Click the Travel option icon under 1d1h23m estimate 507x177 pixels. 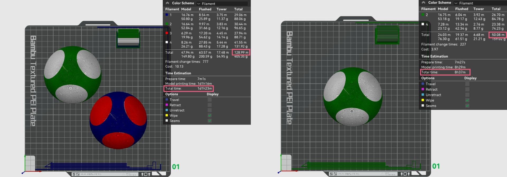(x=167, y=100)
